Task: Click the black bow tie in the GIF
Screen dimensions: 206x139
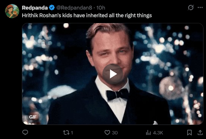Action: point(118,94)
